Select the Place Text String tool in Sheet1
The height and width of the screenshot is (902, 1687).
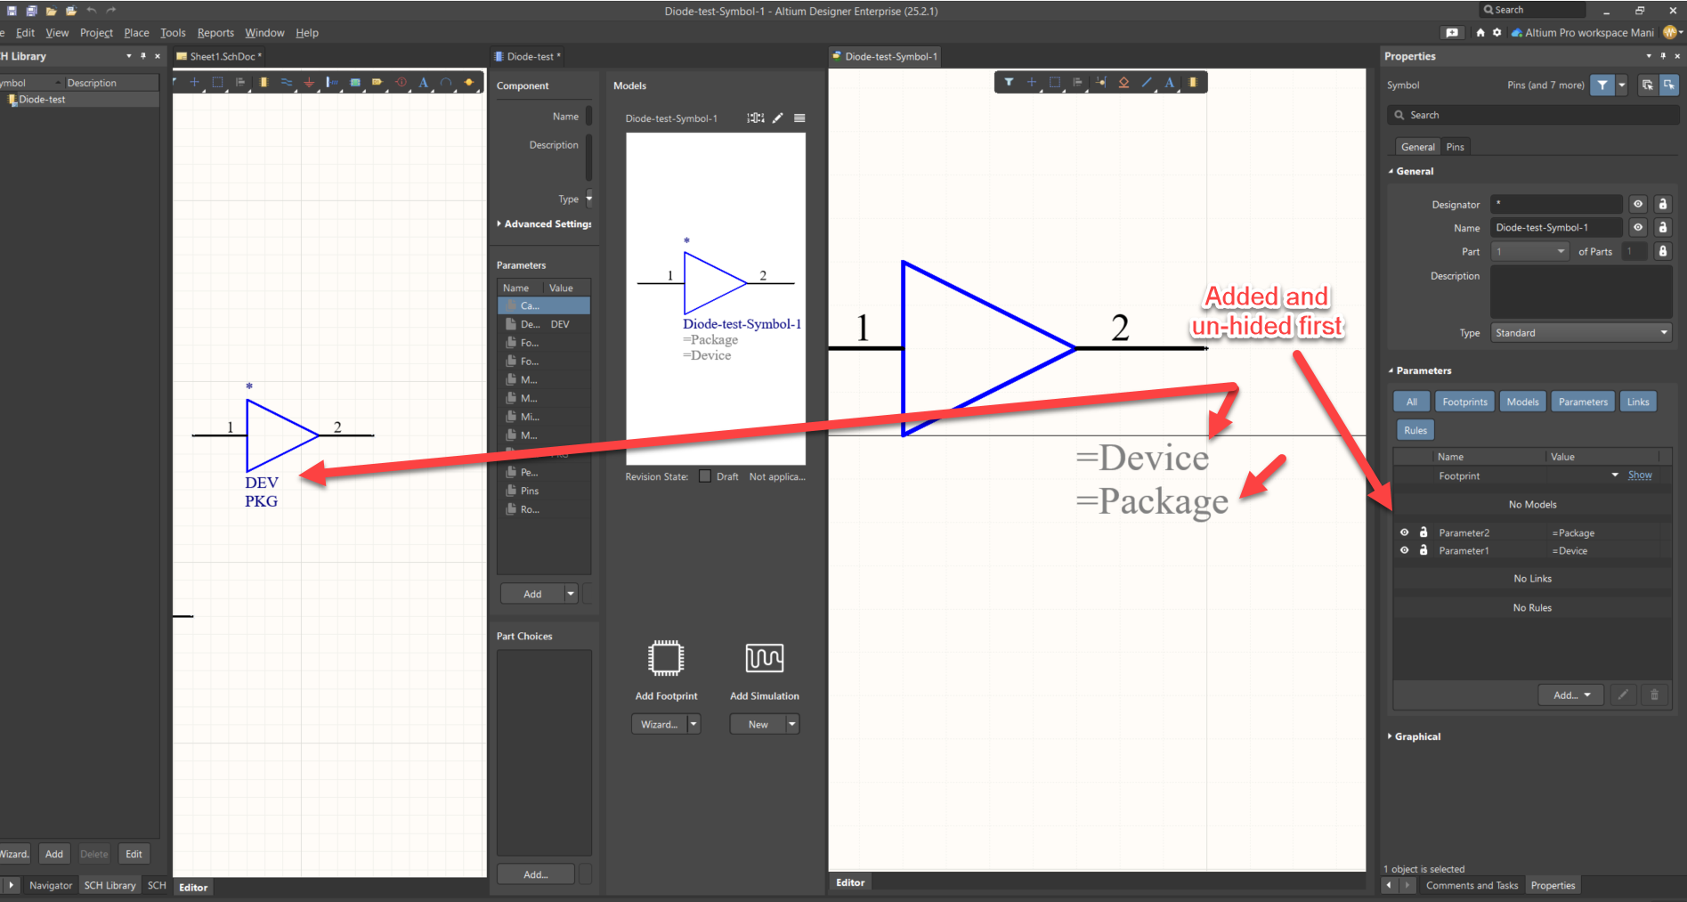(424, 82)
